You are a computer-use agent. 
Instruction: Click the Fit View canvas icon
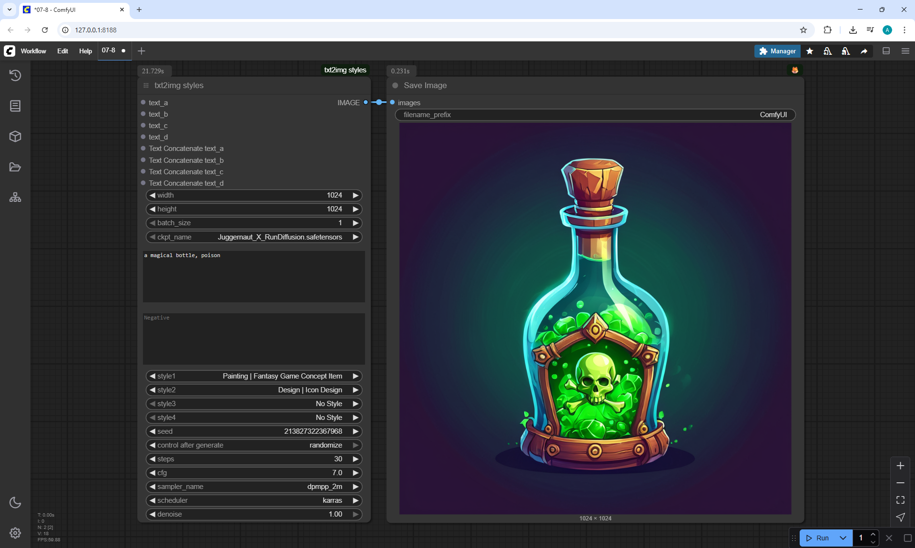(x=900, y=500)
